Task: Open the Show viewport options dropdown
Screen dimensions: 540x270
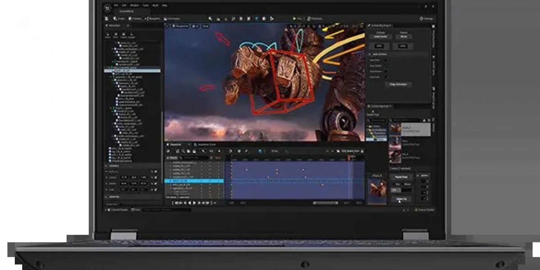Action: coord(205,26)
